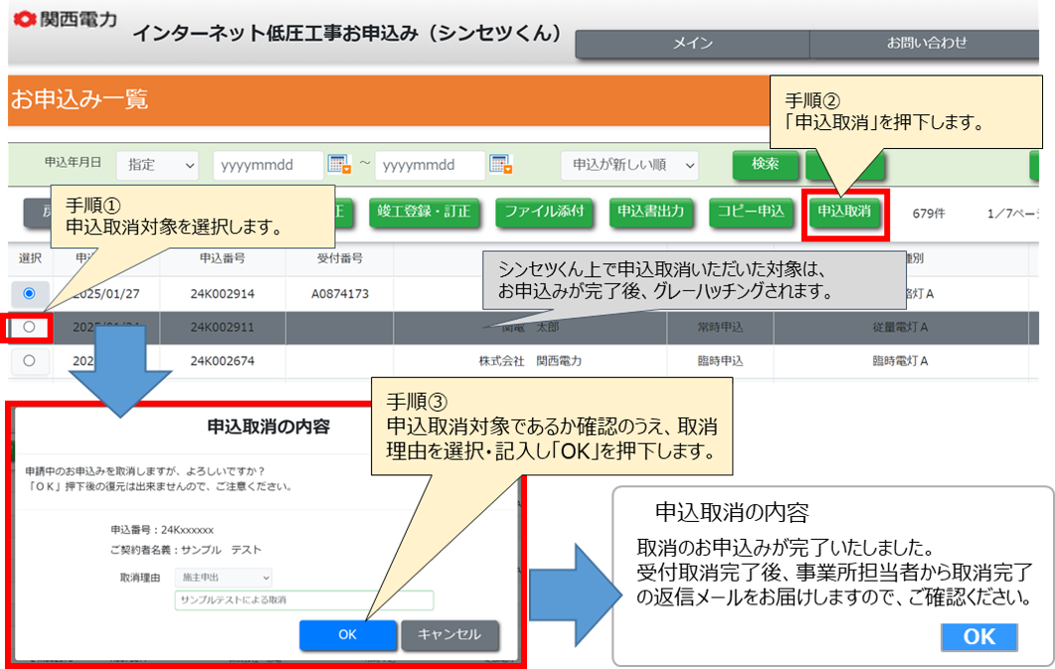Click the 申込書出力 button
Viewport: 1055px width, 669px height.
tap(650, 212)
